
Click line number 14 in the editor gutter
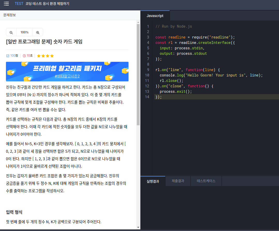147,97
